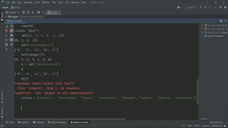228x128 pixels.
Task: Open Project panel gear options
Action: (x=38, y=12)
